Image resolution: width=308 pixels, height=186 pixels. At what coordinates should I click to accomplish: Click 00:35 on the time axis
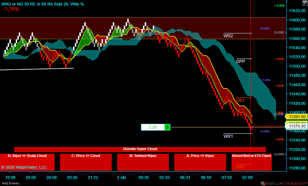tap(144, 178)
